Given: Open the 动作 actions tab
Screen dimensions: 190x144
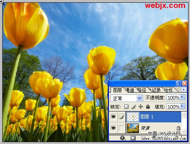Looking at the screenshot, I should 168,90.
